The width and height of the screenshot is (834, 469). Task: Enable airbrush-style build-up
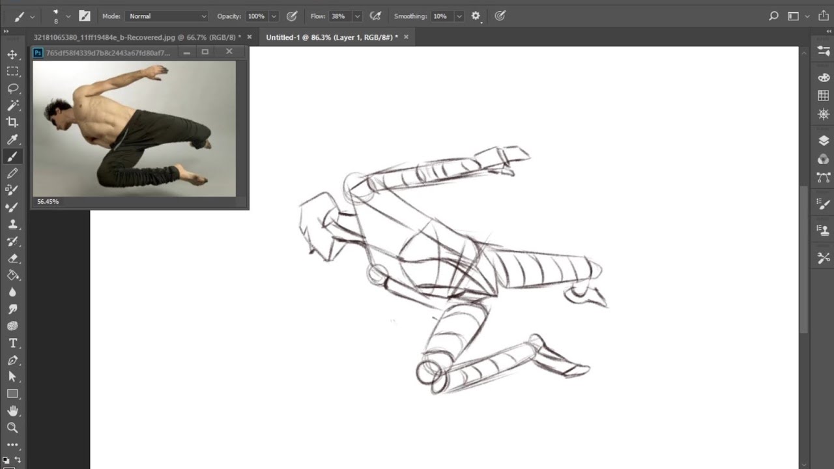(x=375, y=16)
